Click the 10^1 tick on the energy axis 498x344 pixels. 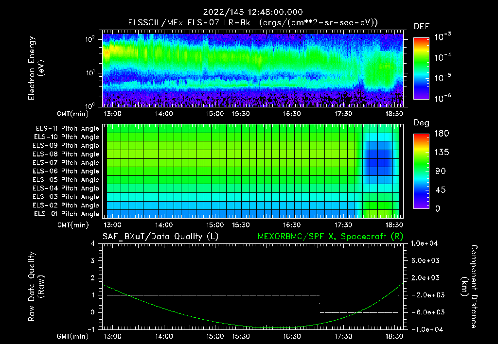coord(90,73)
